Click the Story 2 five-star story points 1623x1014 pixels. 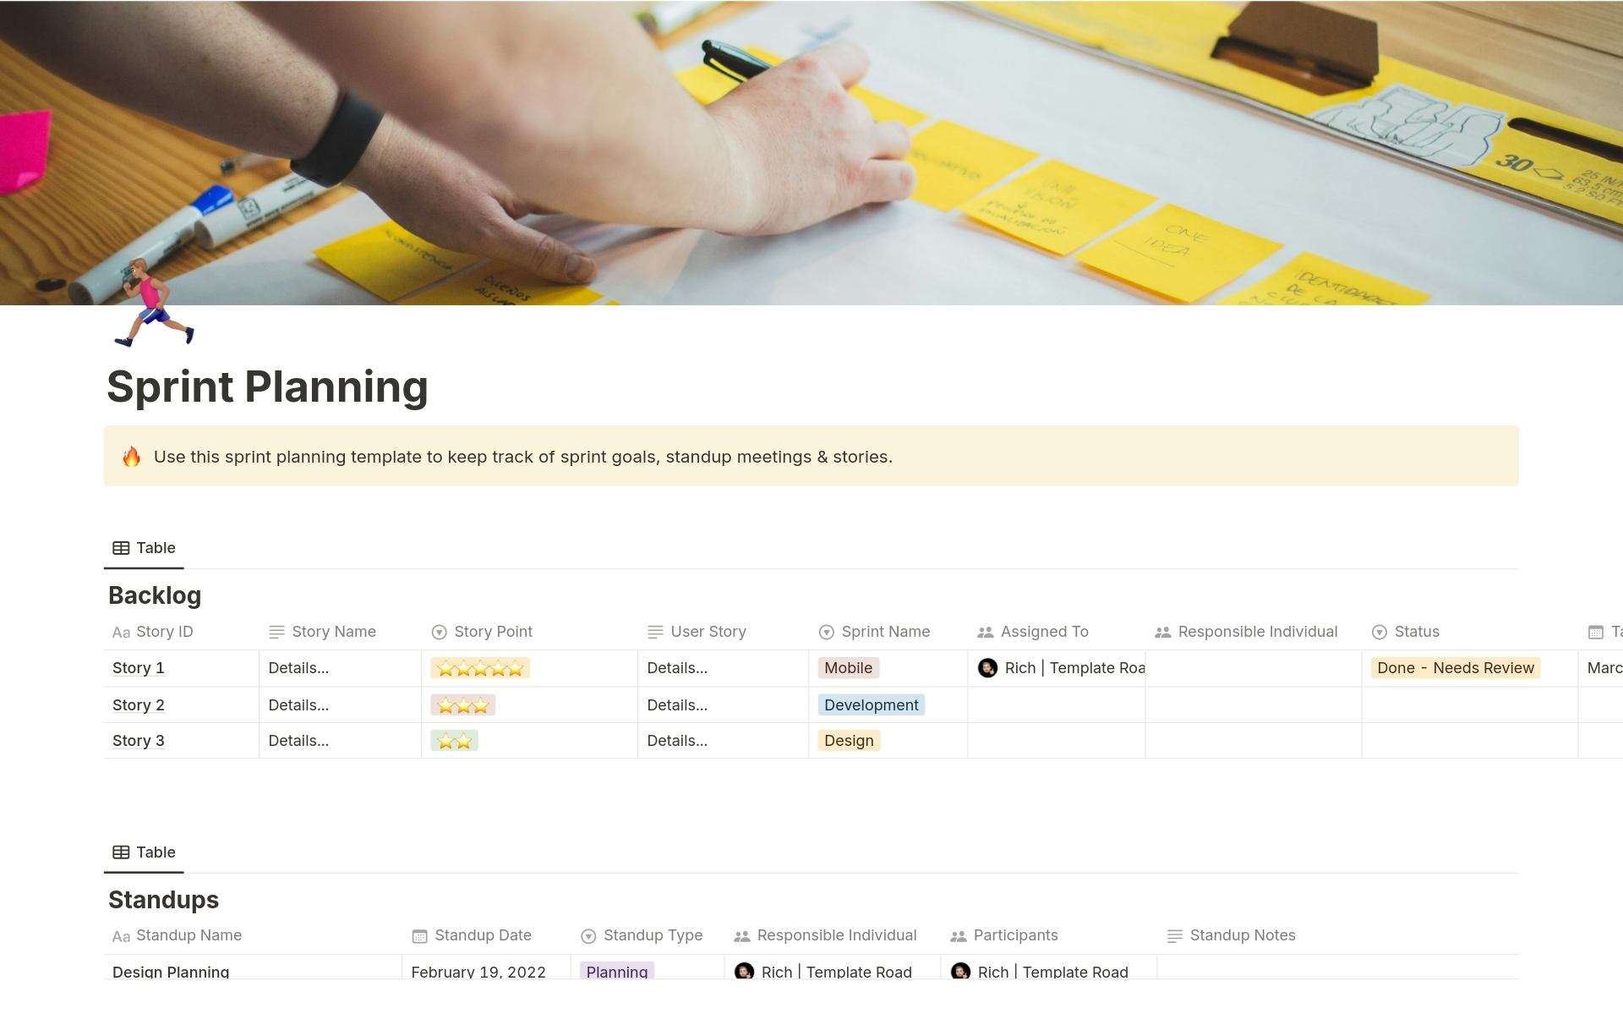pos(462,704)
